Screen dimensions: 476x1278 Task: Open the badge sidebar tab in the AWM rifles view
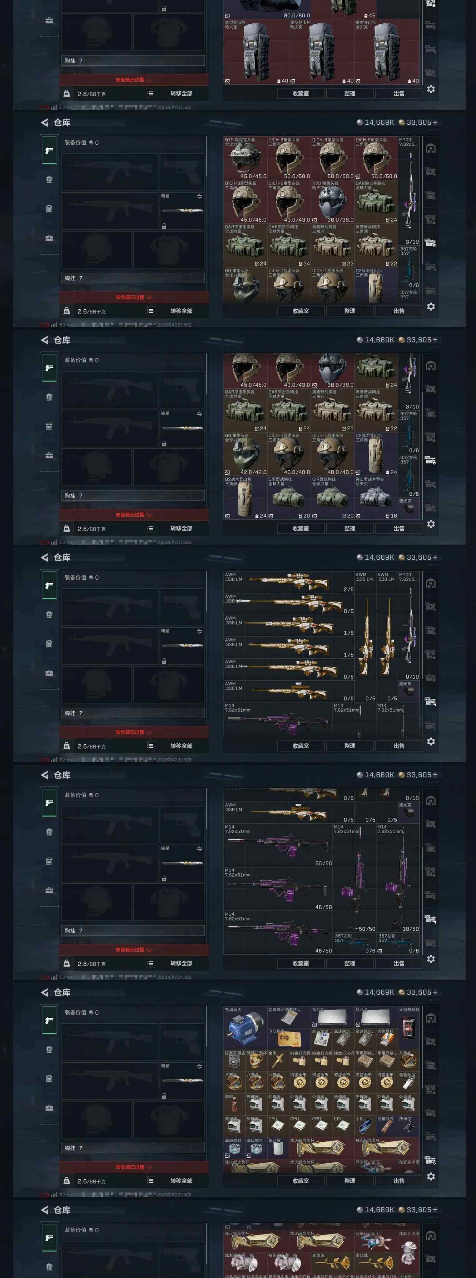tap(49, 615)
